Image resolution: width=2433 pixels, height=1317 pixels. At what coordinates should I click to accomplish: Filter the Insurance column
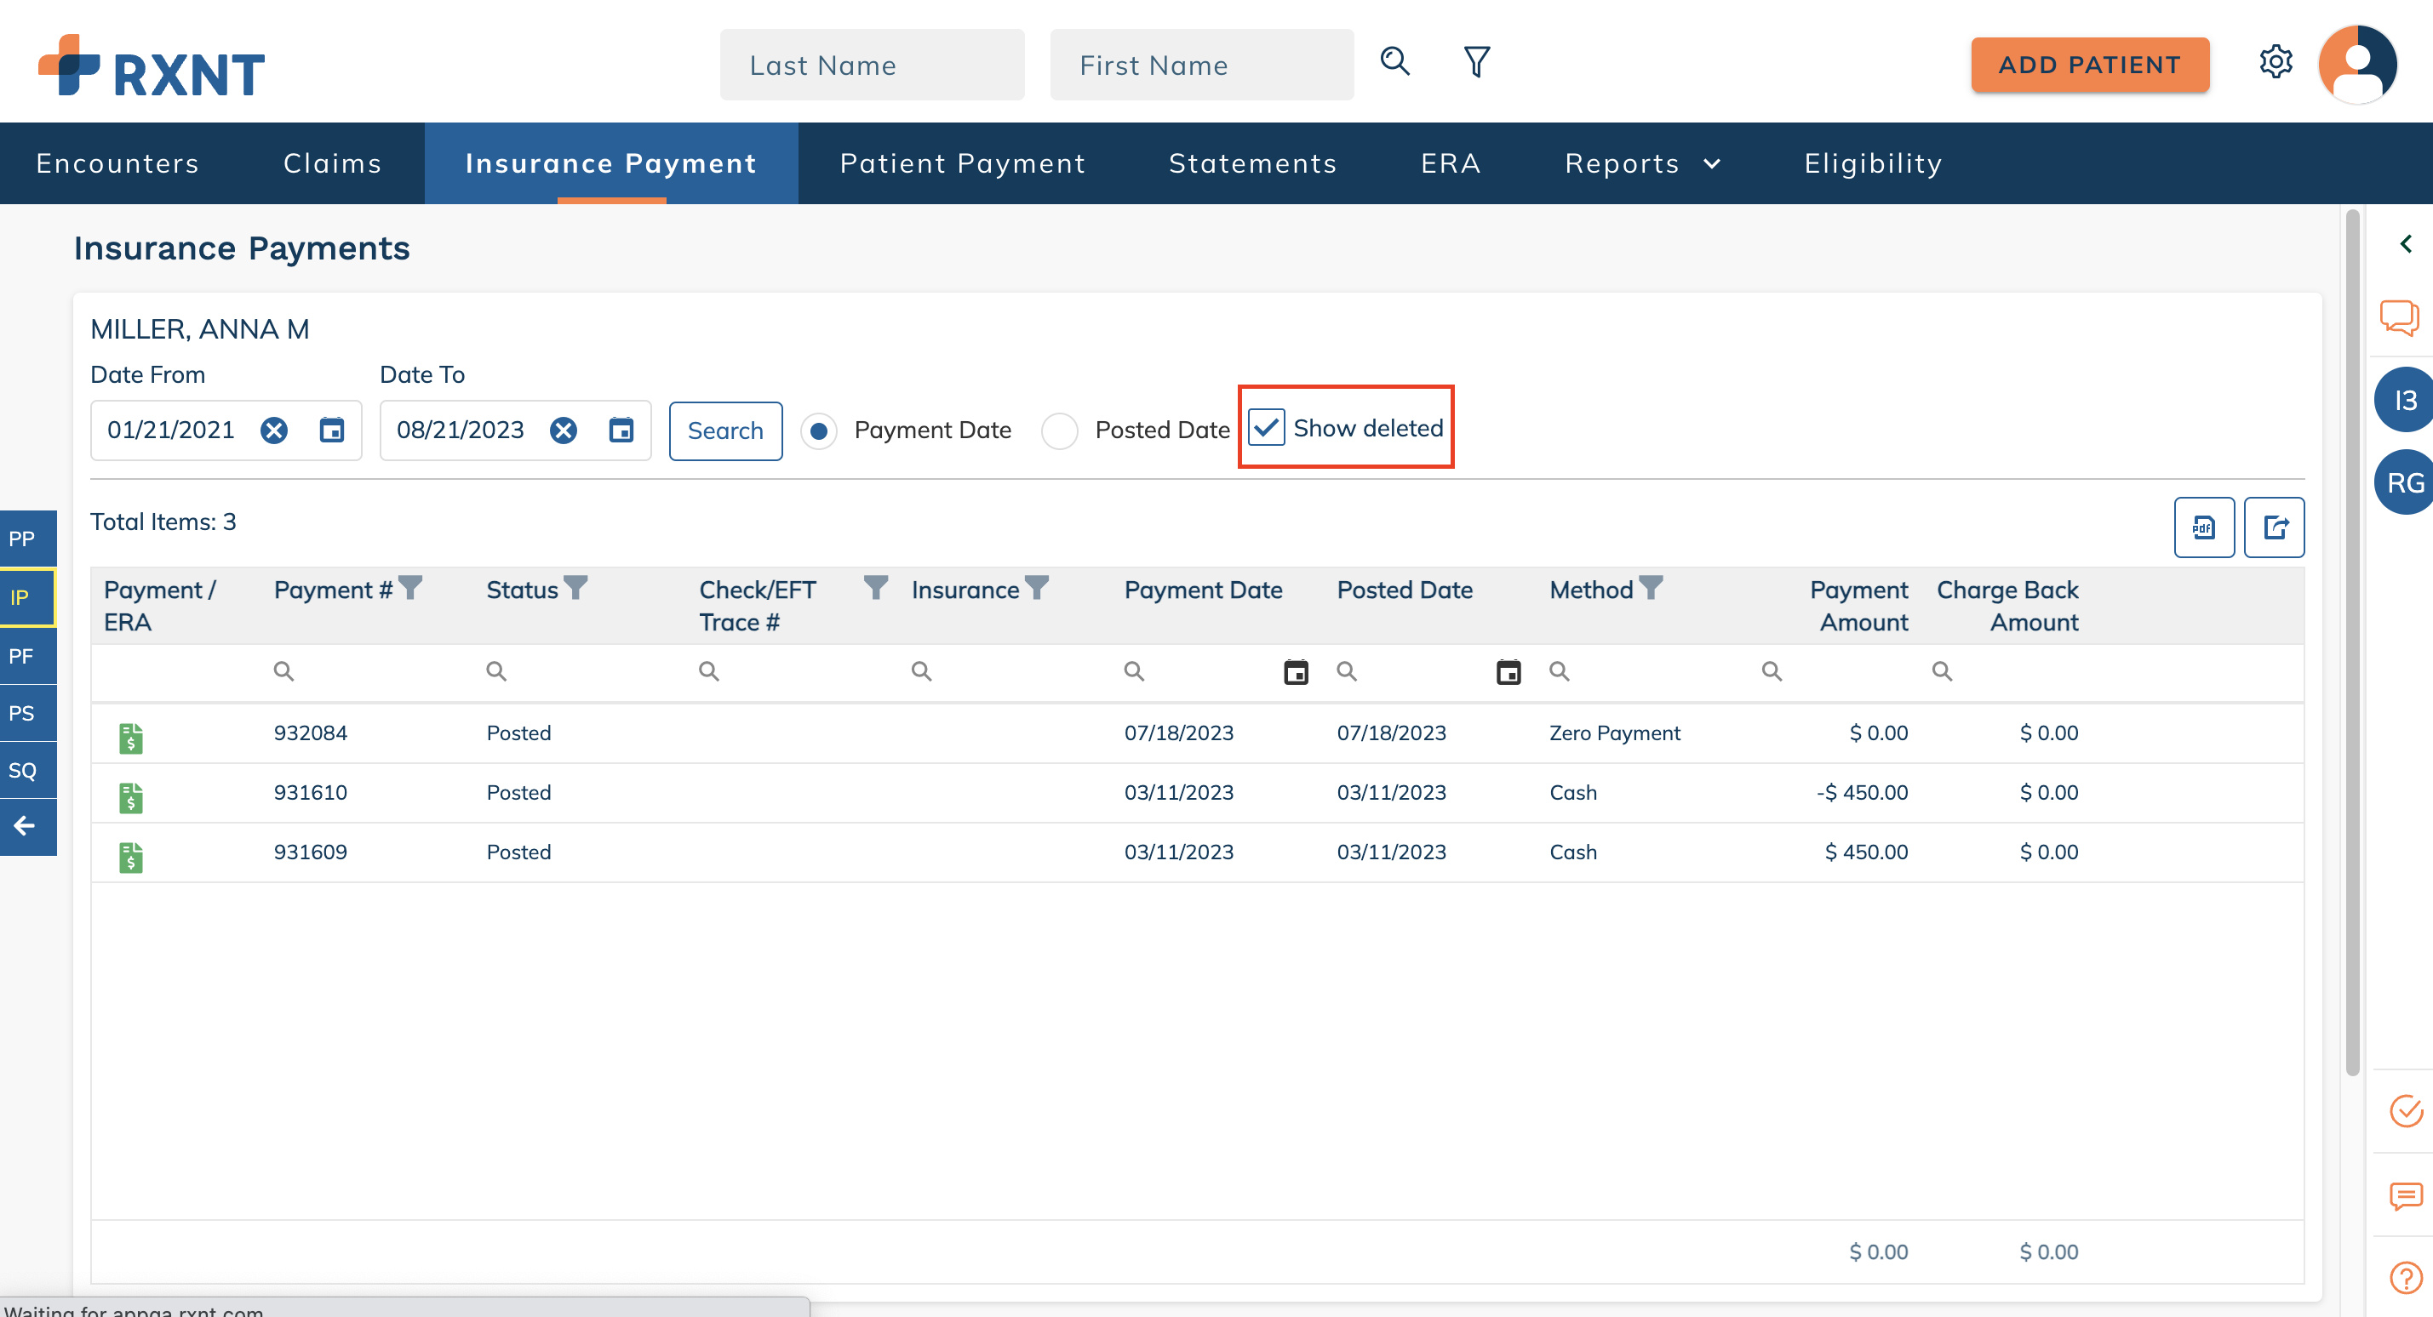click(1037, 588)
